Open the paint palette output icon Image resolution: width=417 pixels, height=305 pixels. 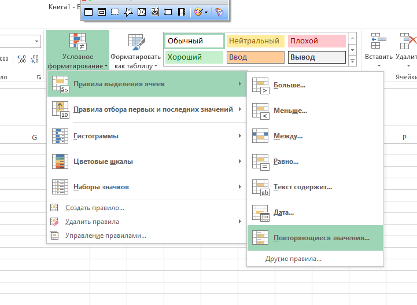(x=198, y=12)
